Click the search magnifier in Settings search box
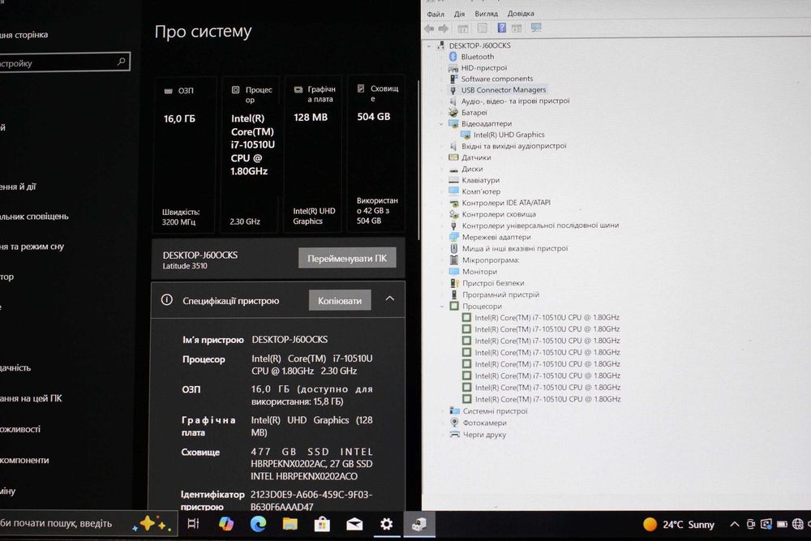This screenshot has height=541, width=811. 121,62
